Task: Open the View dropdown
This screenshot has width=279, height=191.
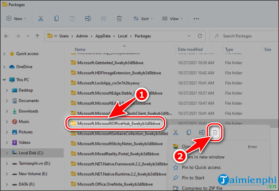Action: [173, 18]
